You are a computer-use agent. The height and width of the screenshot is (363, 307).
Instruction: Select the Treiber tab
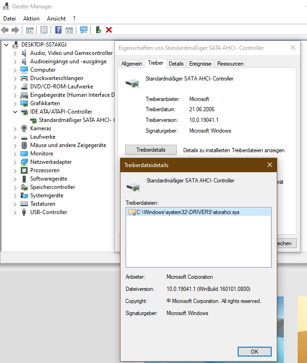tap(156, 63)
